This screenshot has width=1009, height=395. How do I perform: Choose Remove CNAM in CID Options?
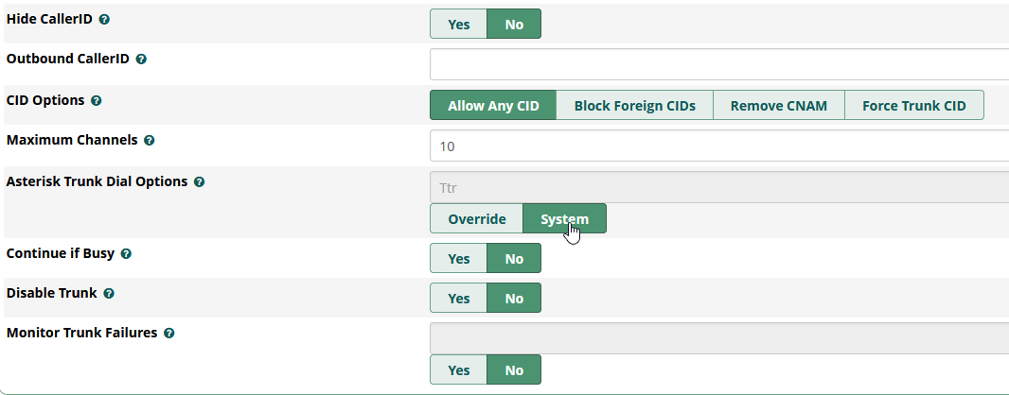click(779, 105)
